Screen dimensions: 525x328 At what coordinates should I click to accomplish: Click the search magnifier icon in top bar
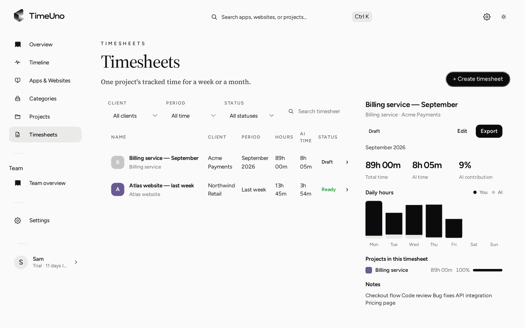point(214,17)
